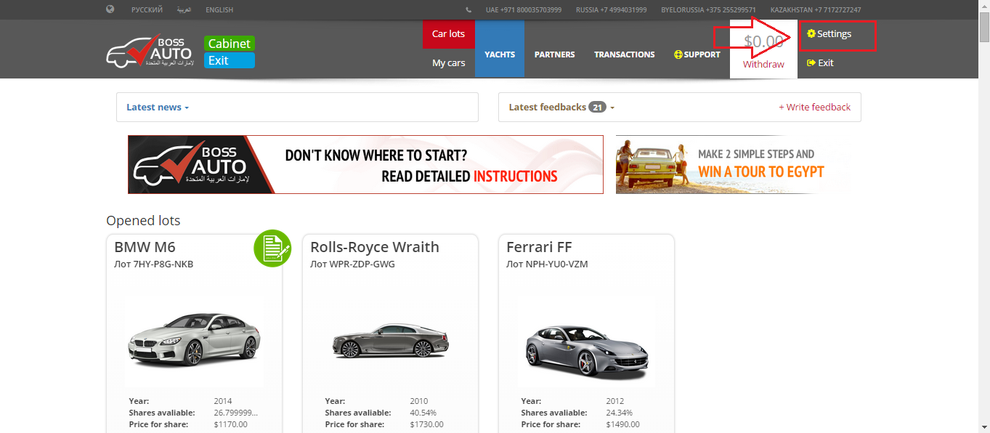This screenshot has height=433, width=990.
Task: Switch language to Arabic
Action: pyautogui.click(x=184, y=10)
